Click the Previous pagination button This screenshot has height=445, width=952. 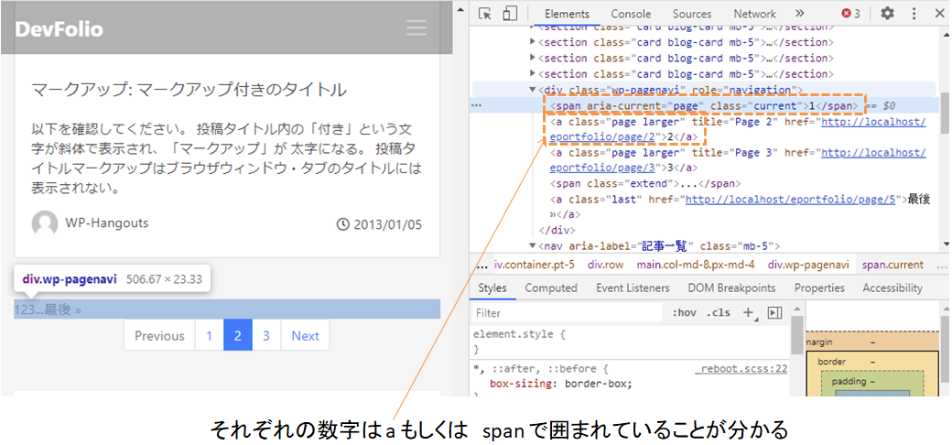click(159, 336)
